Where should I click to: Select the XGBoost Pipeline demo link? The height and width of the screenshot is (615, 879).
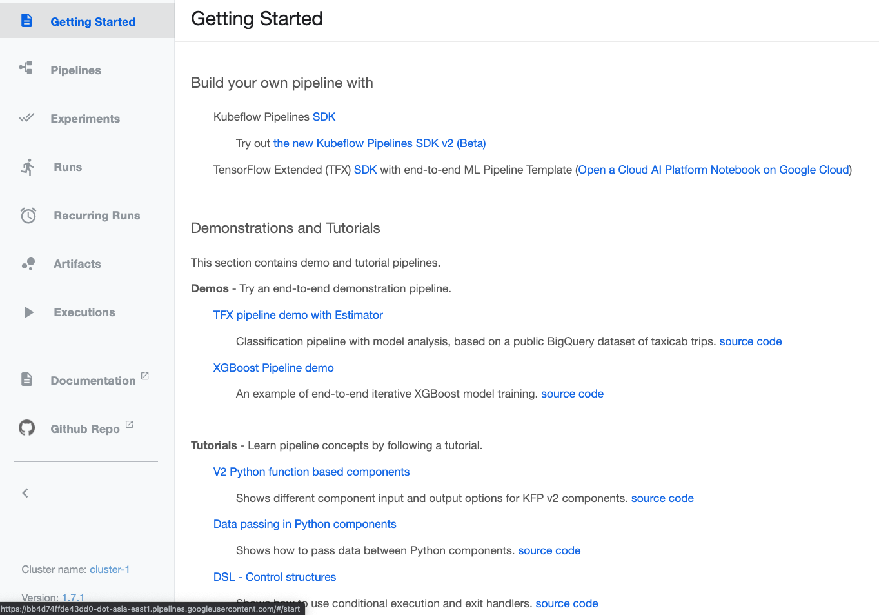[273, 368]
